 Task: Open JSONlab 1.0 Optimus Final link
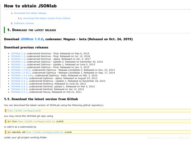[18, 67]
